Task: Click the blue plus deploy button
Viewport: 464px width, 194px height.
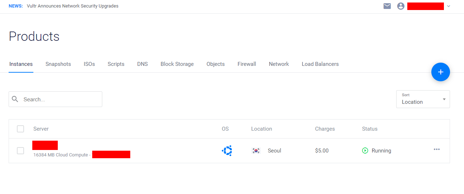Action: pos(441,72)
